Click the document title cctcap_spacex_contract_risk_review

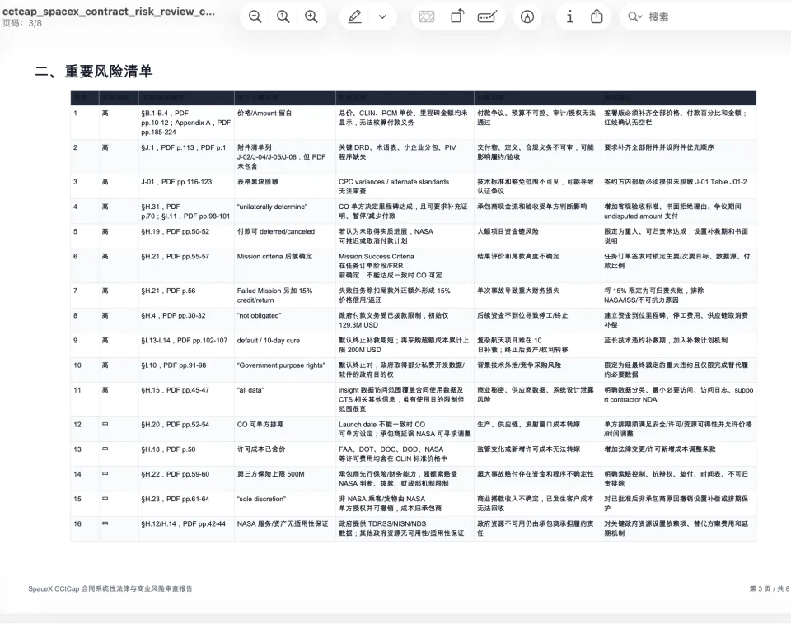tap(109, 11)
